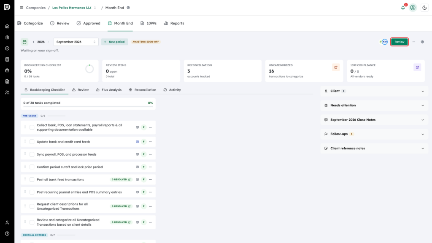The image size is (432, 243).
Task: Open the briefcase icon in sidebar
Action: 7,70
